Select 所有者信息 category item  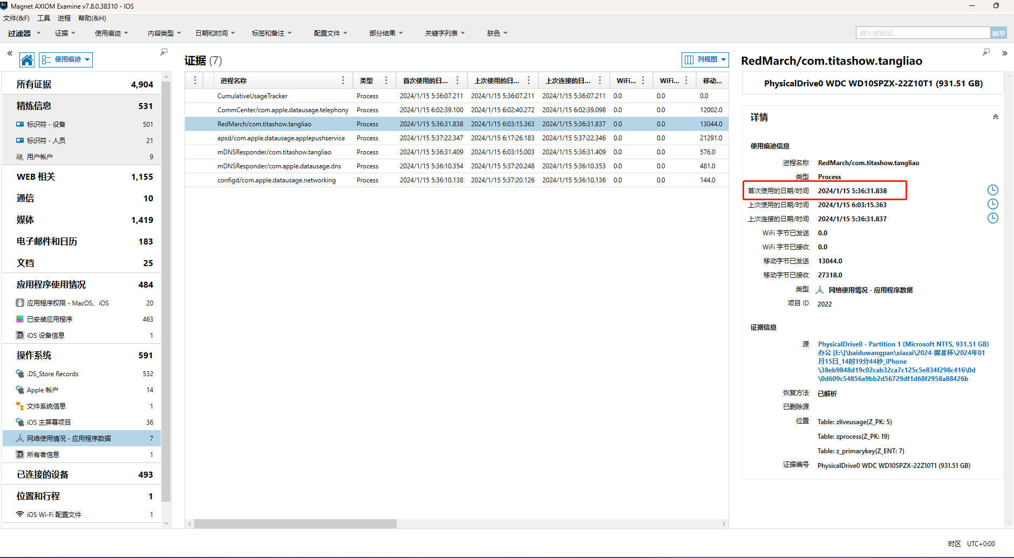pyautogui.click(x=81, y=454)
